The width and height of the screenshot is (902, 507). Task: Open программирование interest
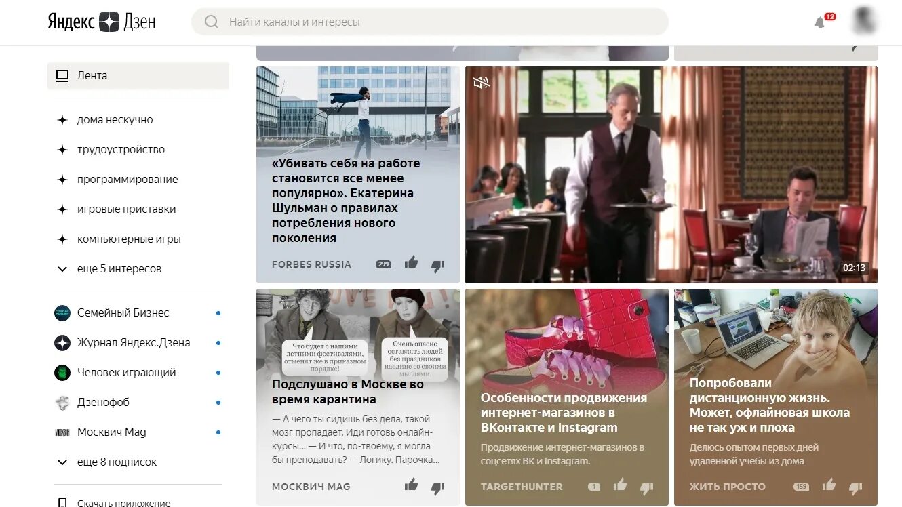[x=128, y=180]
